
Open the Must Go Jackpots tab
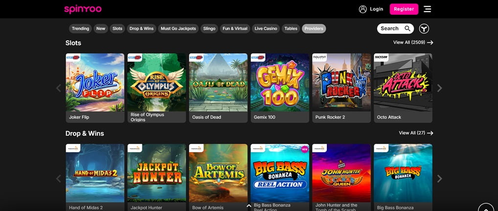[x=178, y=29]
